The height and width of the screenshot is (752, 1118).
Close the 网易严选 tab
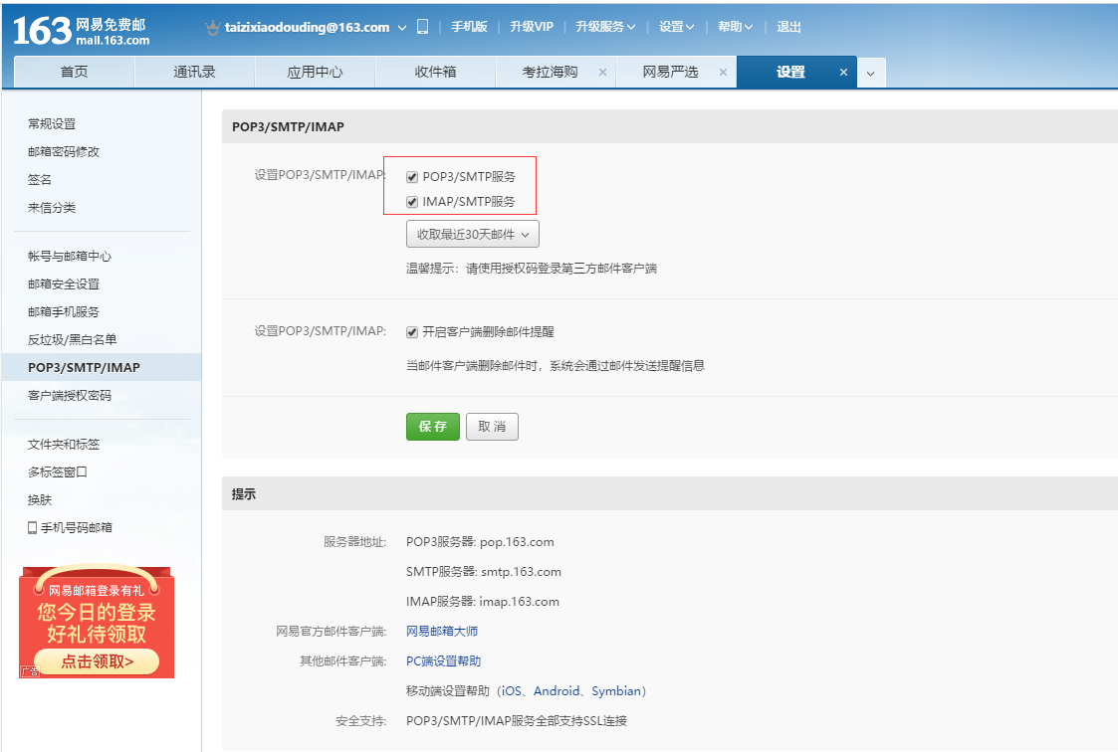(723, 72)
